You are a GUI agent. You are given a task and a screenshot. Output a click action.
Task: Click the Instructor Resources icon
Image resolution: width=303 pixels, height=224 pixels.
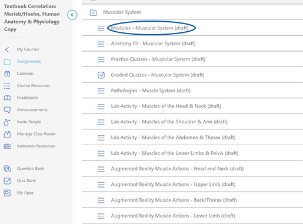coord(7,146)
